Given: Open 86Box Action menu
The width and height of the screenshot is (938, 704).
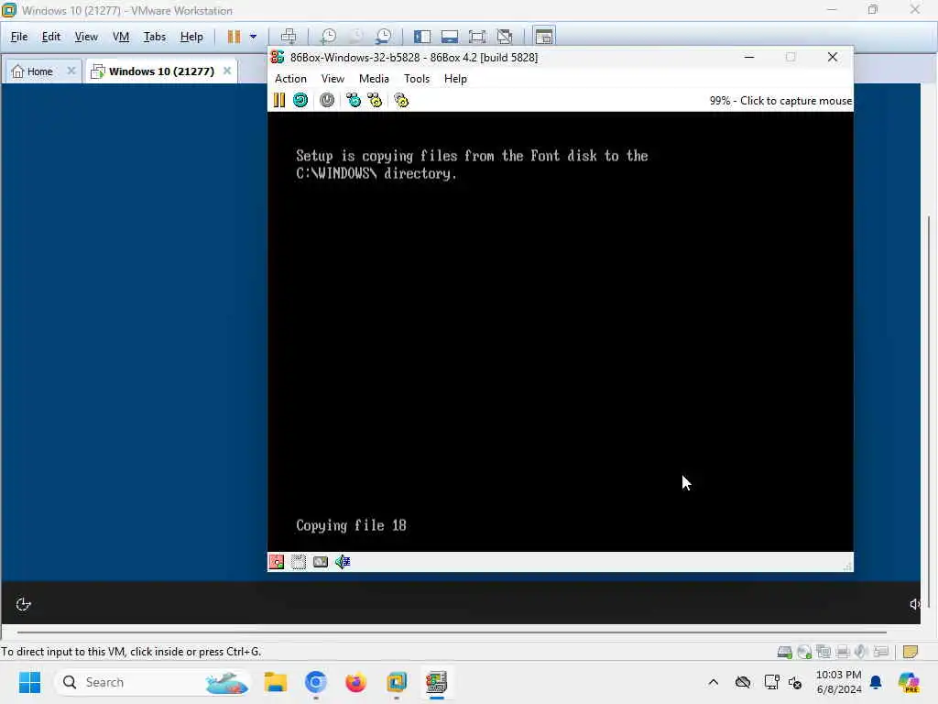Looking at the screenshot, I should point(290,79).
